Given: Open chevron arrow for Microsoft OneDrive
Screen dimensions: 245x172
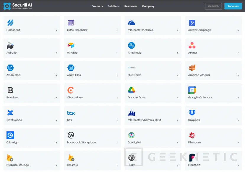Looking at the screenshot, I should click(x=178, y=30).
